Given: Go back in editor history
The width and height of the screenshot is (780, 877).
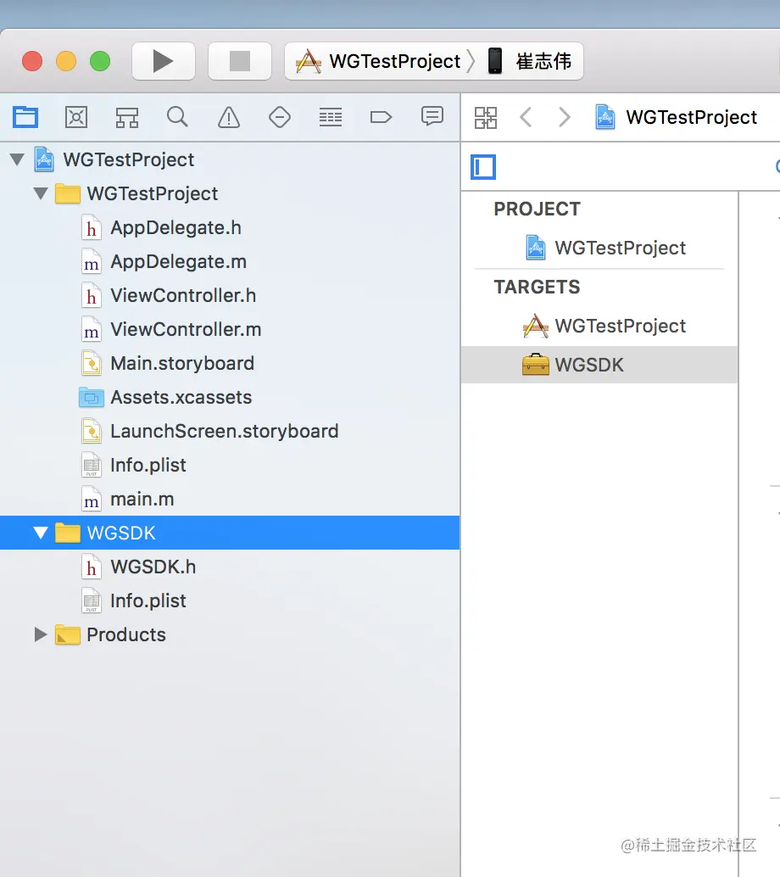Looking at the screenshot, I should 526,117.
